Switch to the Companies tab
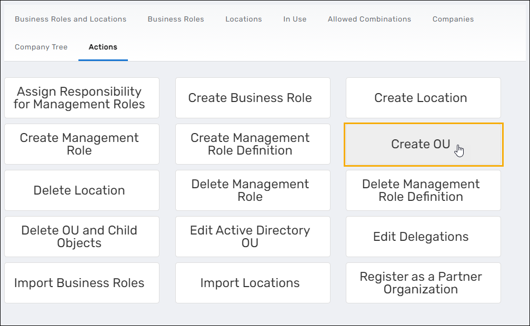 pyautogui.click(x=453, y=19)
